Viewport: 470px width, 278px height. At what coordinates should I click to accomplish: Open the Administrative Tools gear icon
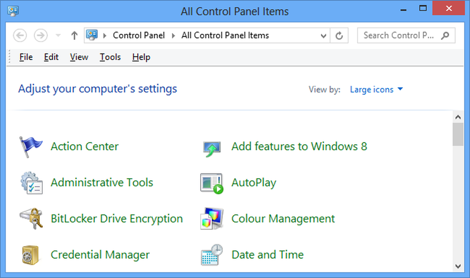click(x=31, y=183)
